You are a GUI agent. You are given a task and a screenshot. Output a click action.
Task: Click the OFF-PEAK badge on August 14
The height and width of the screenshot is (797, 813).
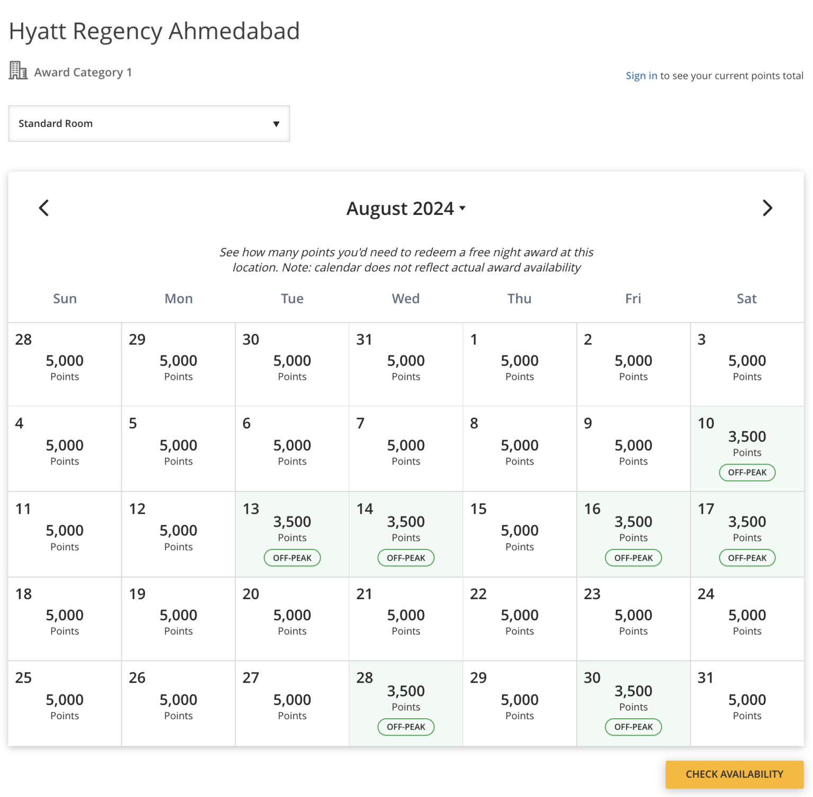click(405, 558)
